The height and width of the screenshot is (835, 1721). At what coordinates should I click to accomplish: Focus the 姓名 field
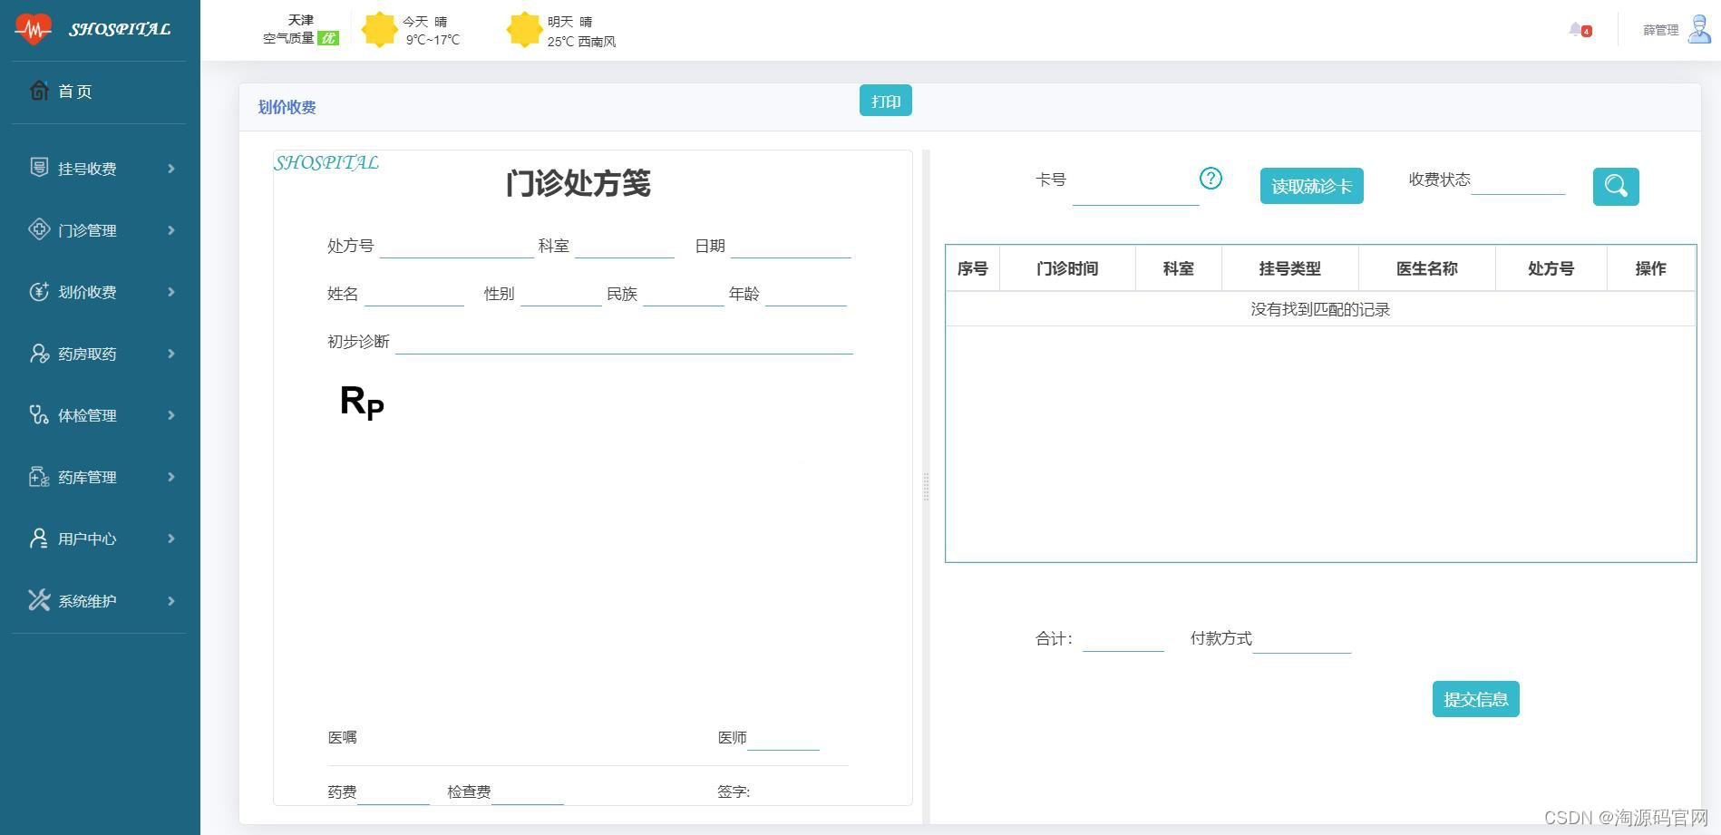pyautogui.click(x=413, y=294)
